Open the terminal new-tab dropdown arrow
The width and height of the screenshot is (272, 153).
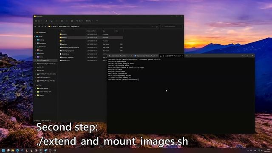point(190,56)
